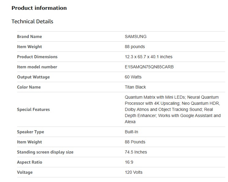The width and height of the screenshot is (228, 182).
Task: Select the Product Dimensions label
Action: click(x=37, y=57)
